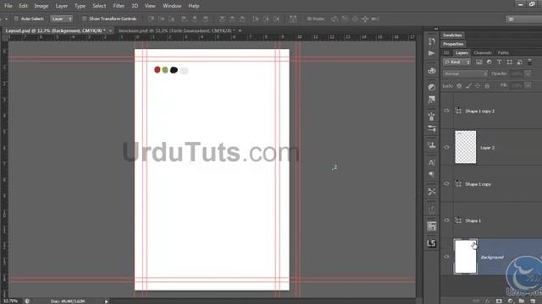Add a layer style (fx) icon
The height and width of the screenshot is (304, 542).
(x=488, y=301)
